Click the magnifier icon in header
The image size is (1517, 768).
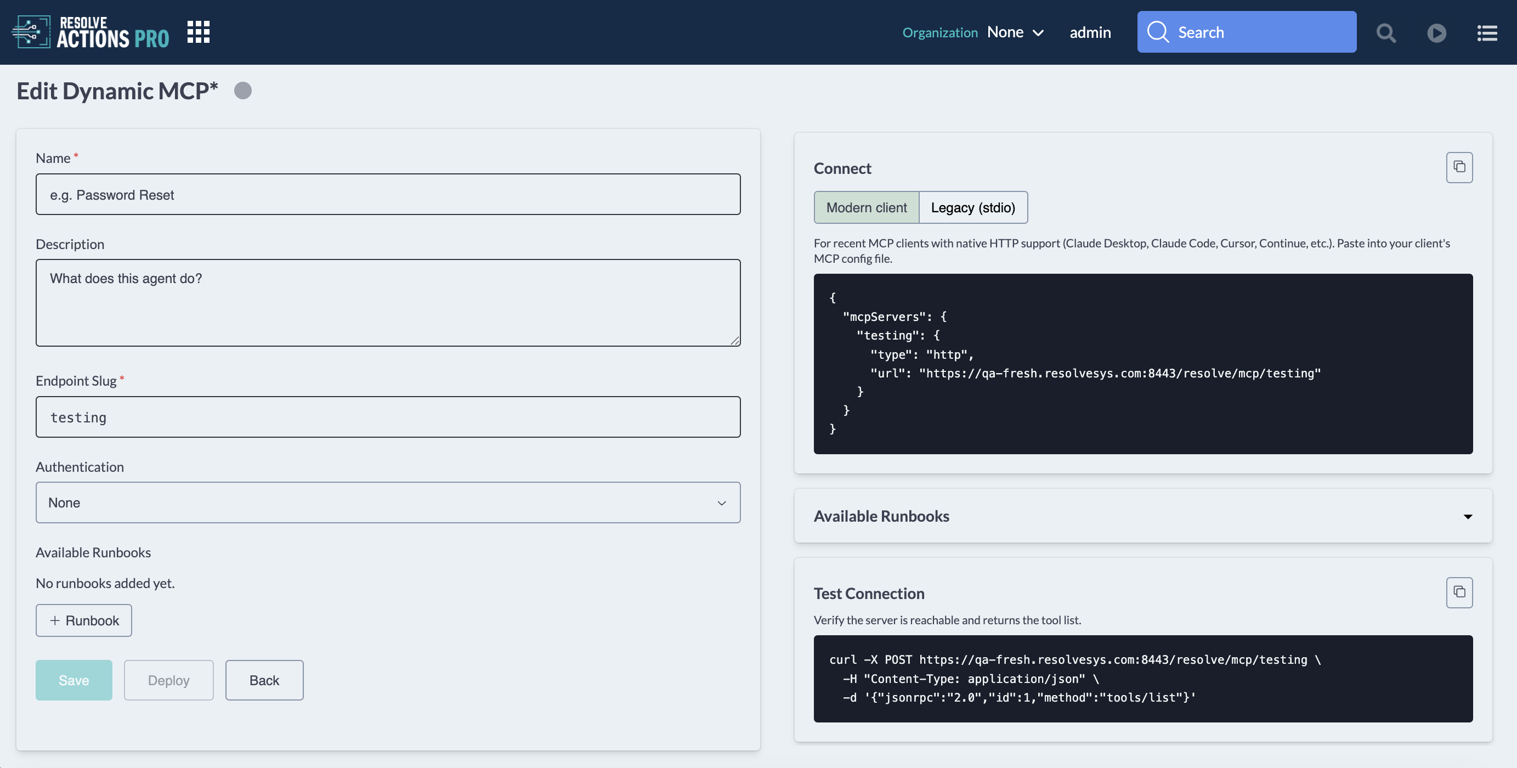tap(1386, 32)
